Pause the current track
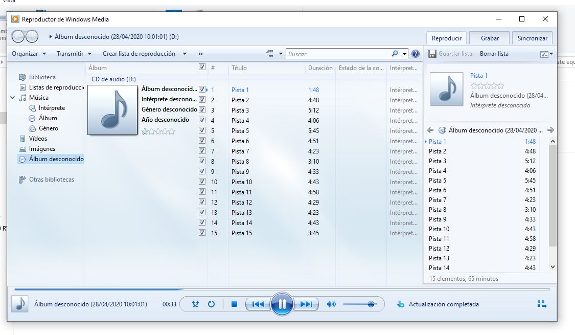 pos(282,304)
